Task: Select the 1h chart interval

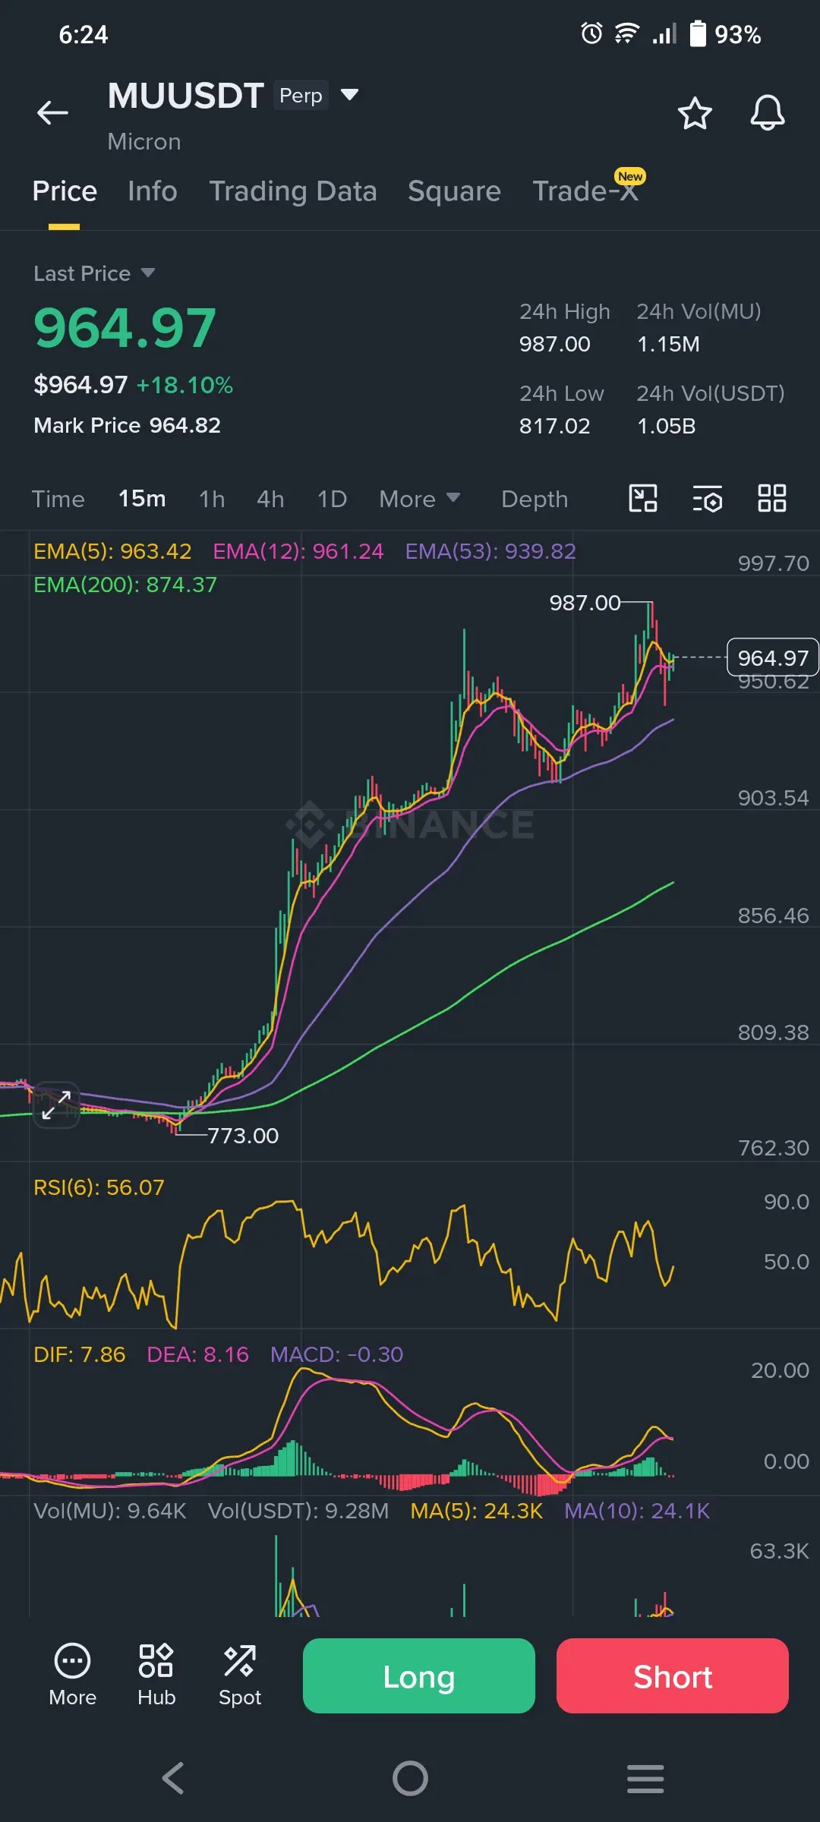Action: tap(212, 499)
